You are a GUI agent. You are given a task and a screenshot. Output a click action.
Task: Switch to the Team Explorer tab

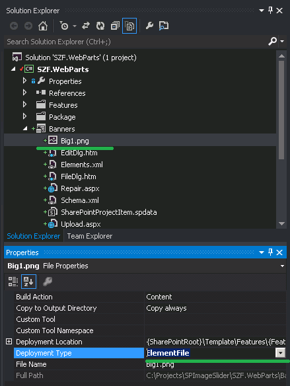click(90, 236)
